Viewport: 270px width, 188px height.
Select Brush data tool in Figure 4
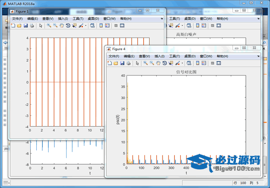pos(177,63)
